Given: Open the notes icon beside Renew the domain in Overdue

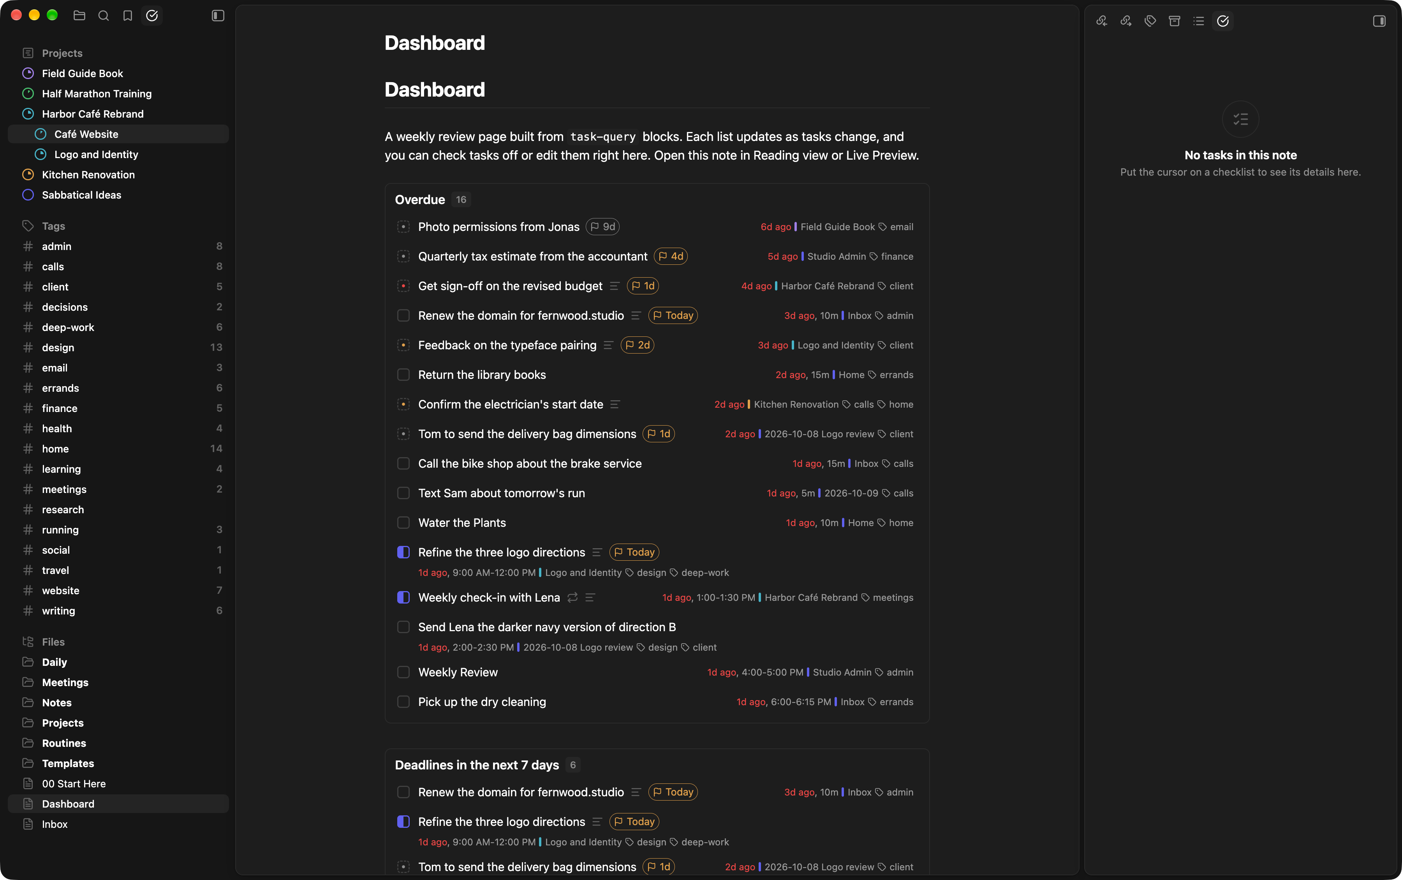Looking at the screenshot, I should tap(636, 315).
